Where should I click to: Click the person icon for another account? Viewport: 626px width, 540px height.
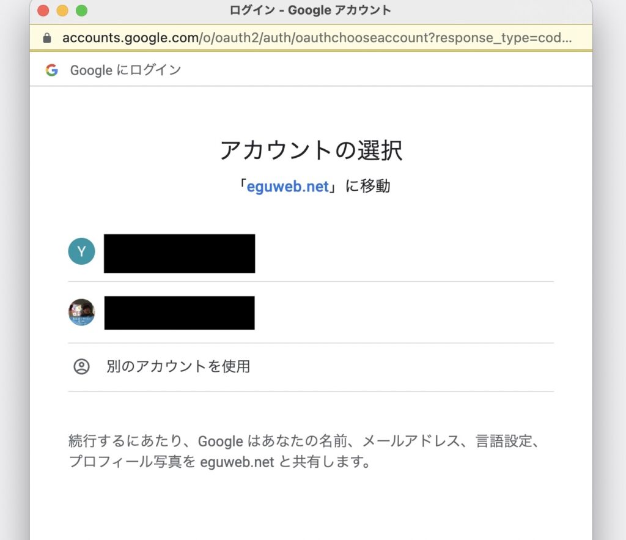click(x=81, y=367)
